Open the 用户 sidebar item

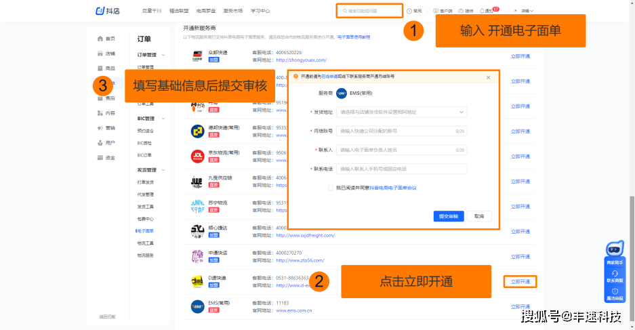tap(106, 143)
